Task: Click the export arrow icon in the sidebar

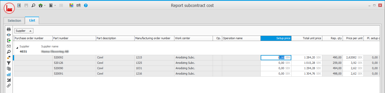Action: pyautogui.click(x=9, y=40)
